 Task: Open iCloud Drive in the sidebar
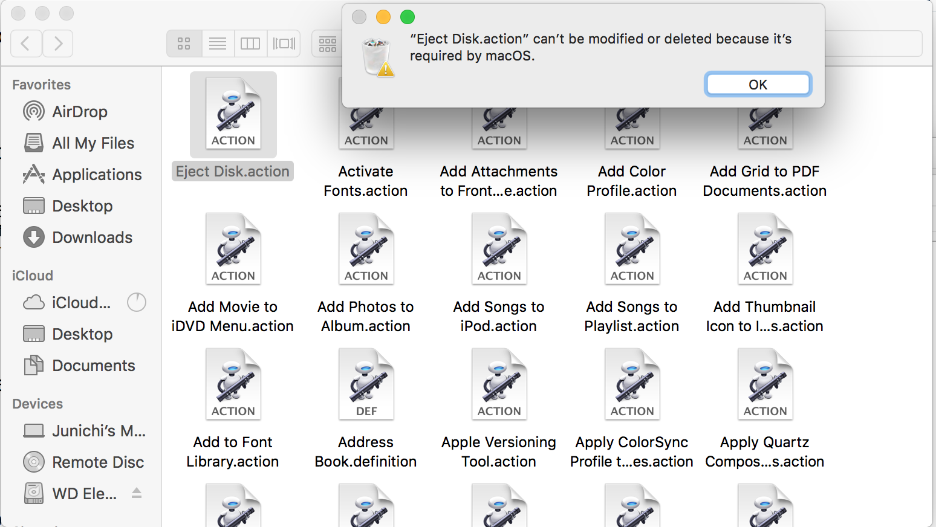point(67,302)
